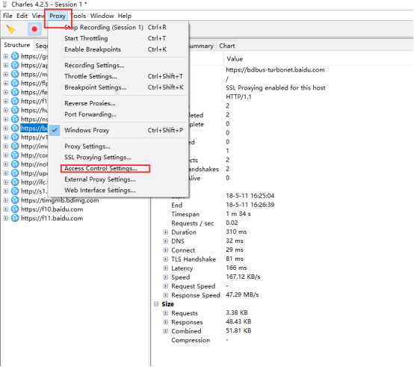Expand the Duration row in the summary
Viewport: 414px width, 367px height.
[166, 232]
